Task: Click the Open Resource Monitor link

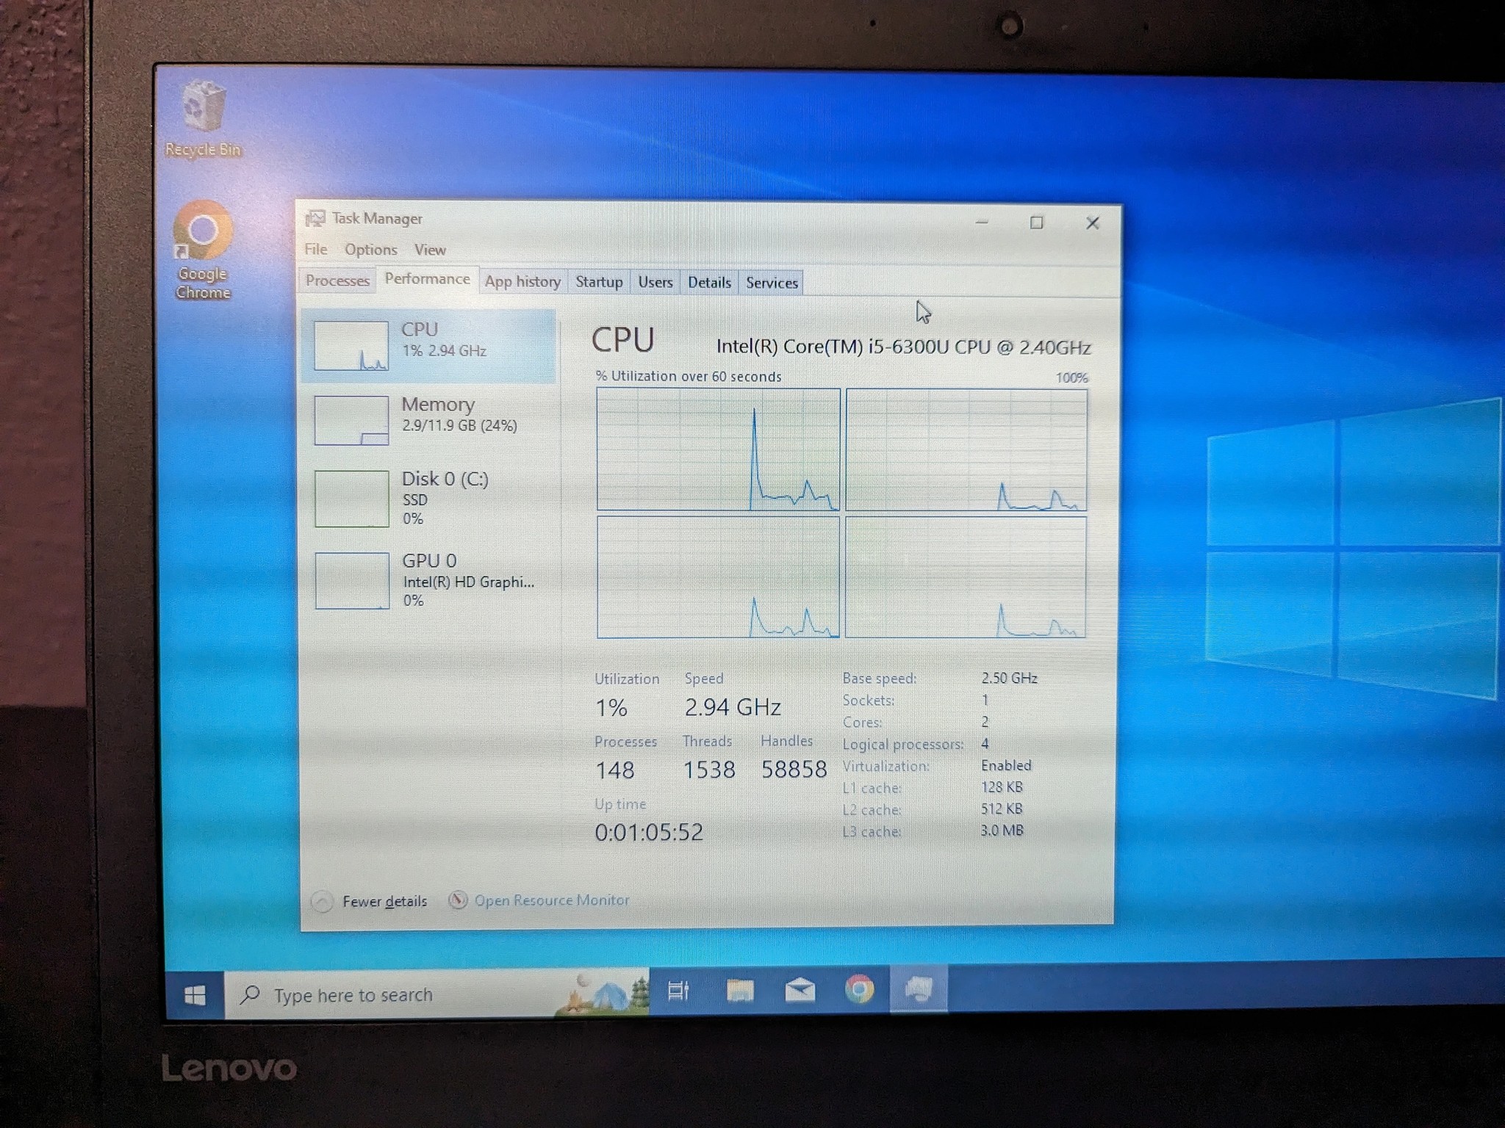Action: tap(552, 900)
